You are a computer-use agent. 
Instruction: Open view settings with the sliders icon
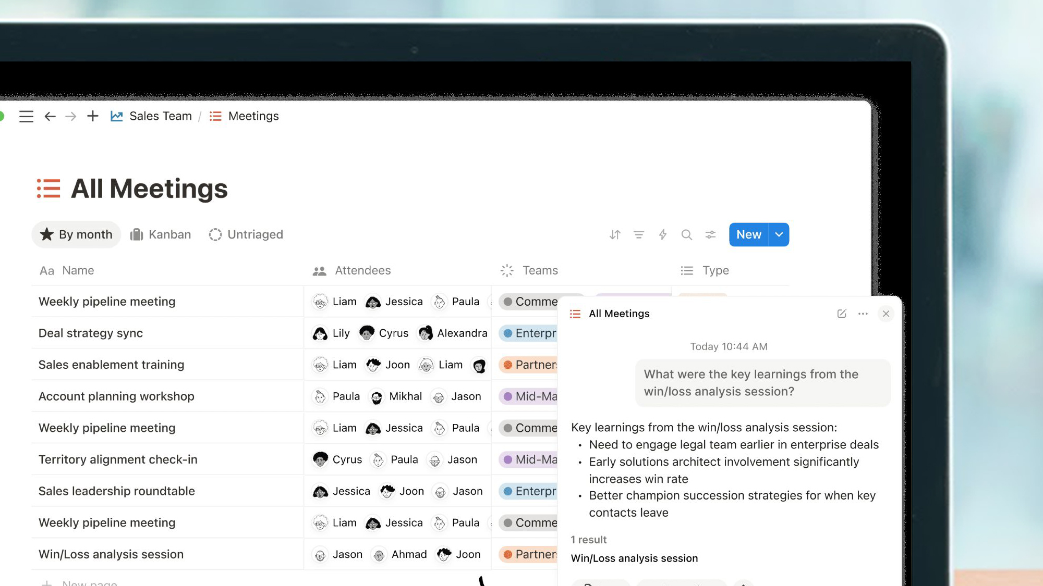click(711, 234)
